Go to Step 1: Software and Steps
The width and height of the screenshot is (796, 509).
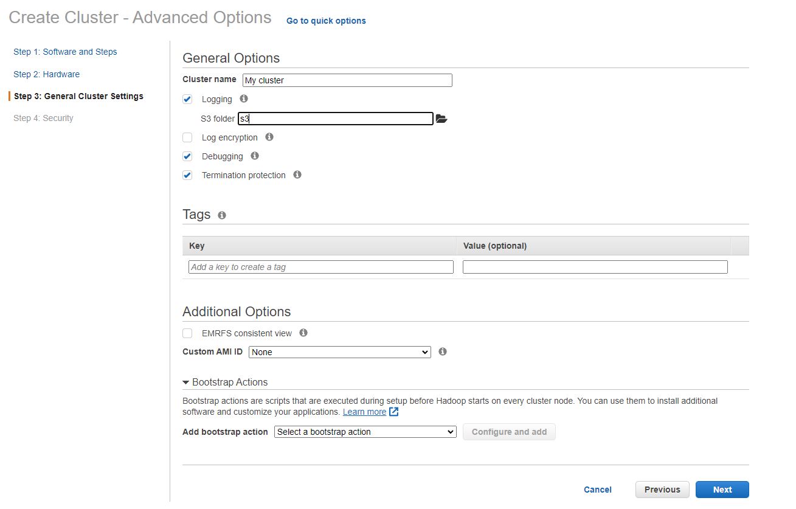tap(65, 52)
